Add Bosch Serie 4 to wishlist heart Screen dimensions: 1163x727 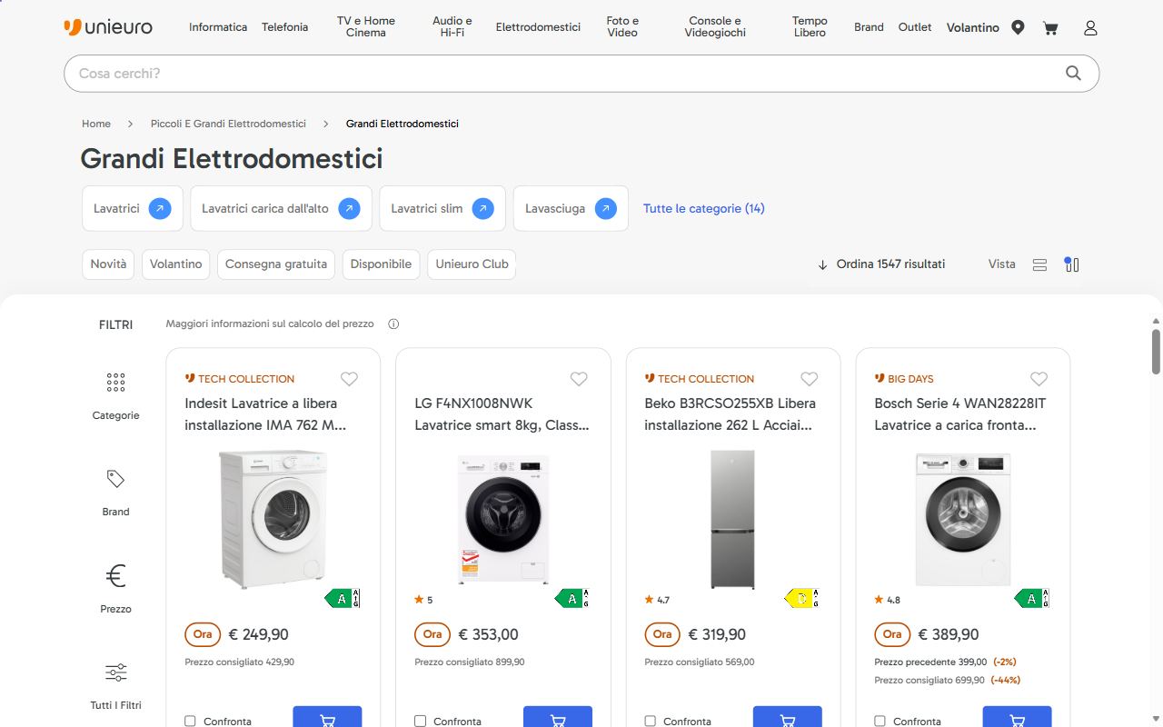click(1039, 379)
